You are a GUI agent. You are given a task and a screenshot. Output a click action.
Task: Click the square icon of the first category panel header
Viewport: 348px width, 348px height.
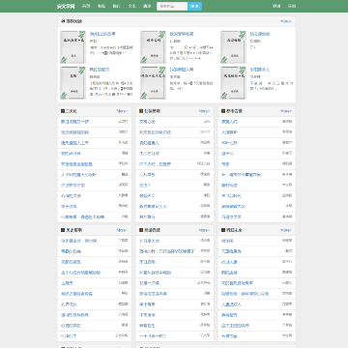coord(63,111)
